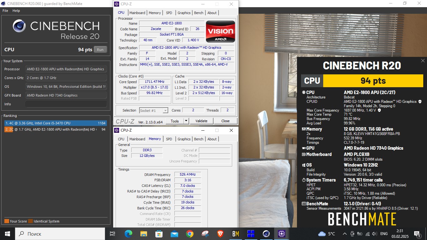This screenshot has height=240, width=427.
Task: Show hidden system tray icons chevron
Action: coord(345,234)
